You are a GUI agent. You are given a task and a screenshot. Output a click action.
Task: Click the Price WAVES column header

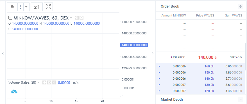(205, 15)
